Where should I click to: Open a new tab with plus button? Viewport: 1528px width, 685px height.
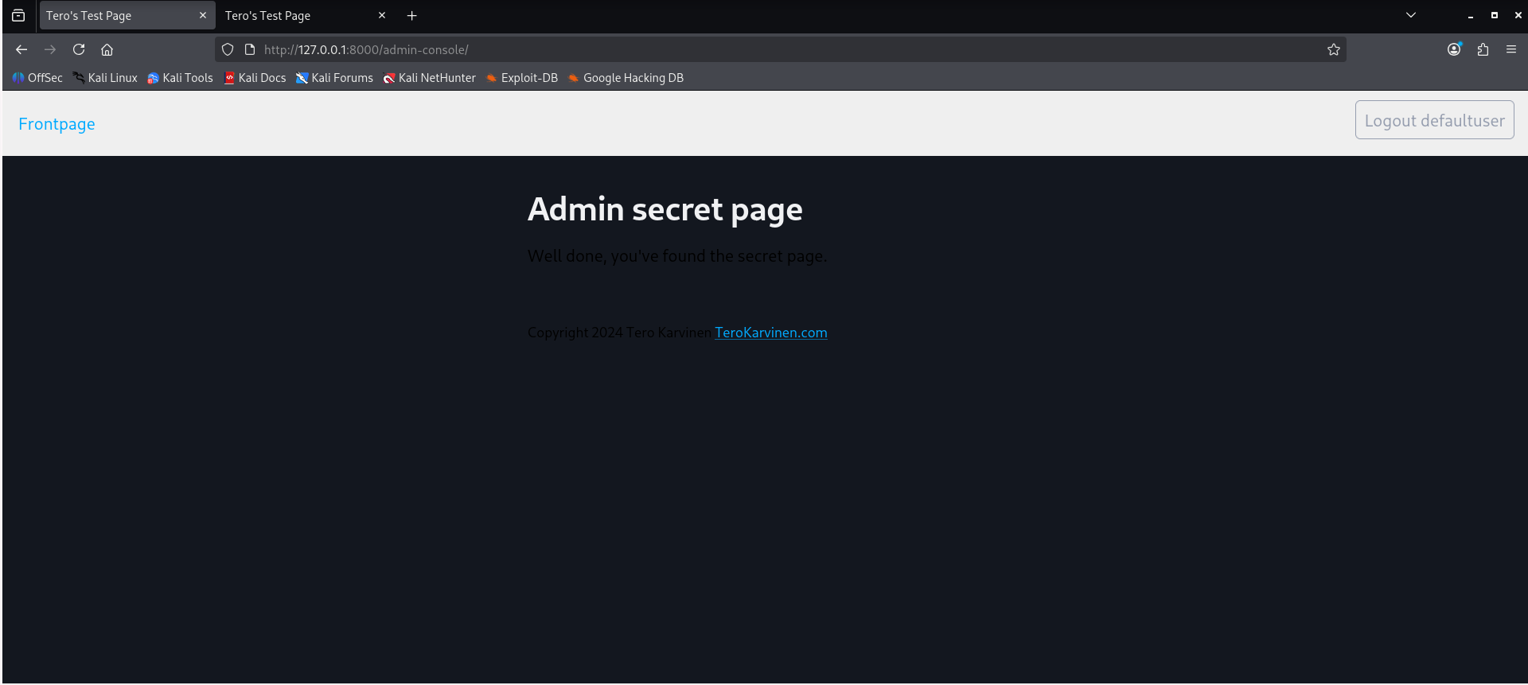411,15
